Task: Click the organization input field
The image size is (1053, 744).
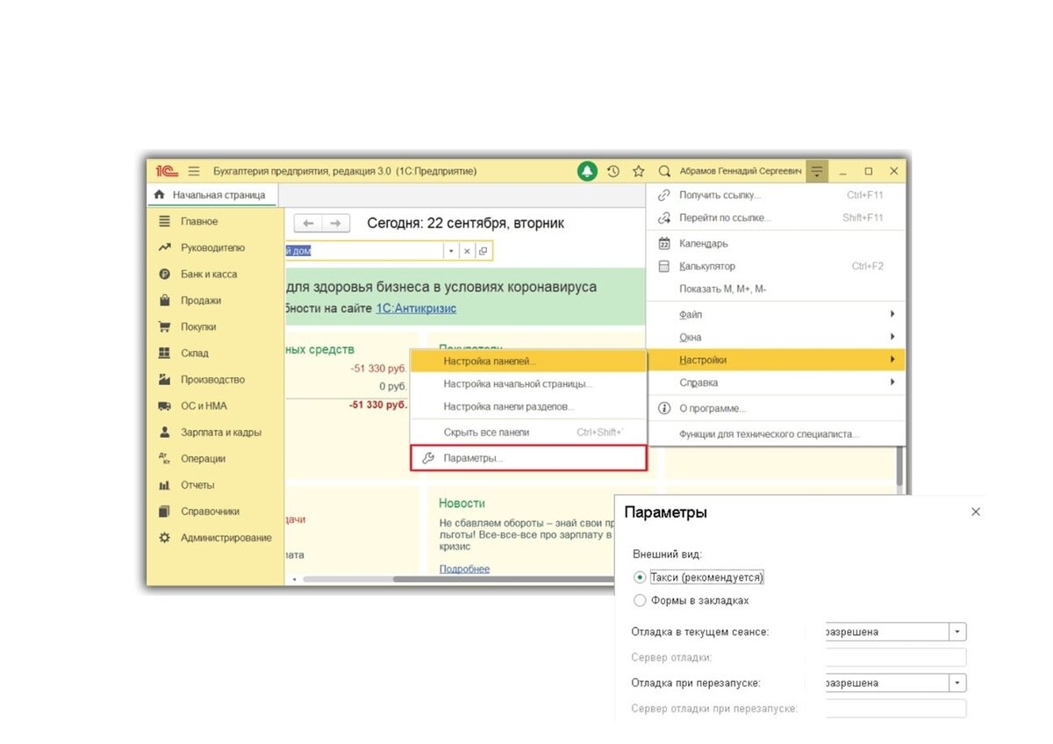Action: (x=364, y=251)
